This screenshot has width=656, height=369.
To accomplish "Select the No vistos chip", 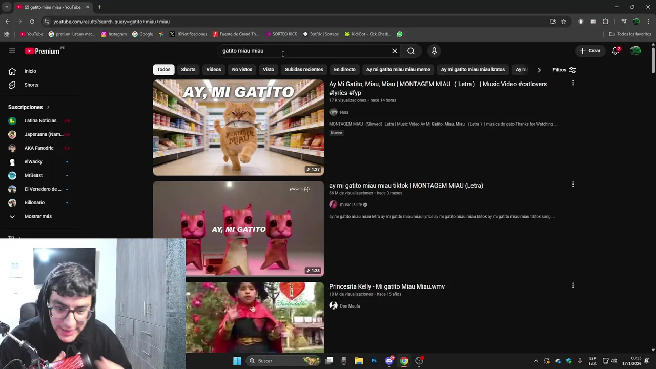I will [x=242, y=70].
